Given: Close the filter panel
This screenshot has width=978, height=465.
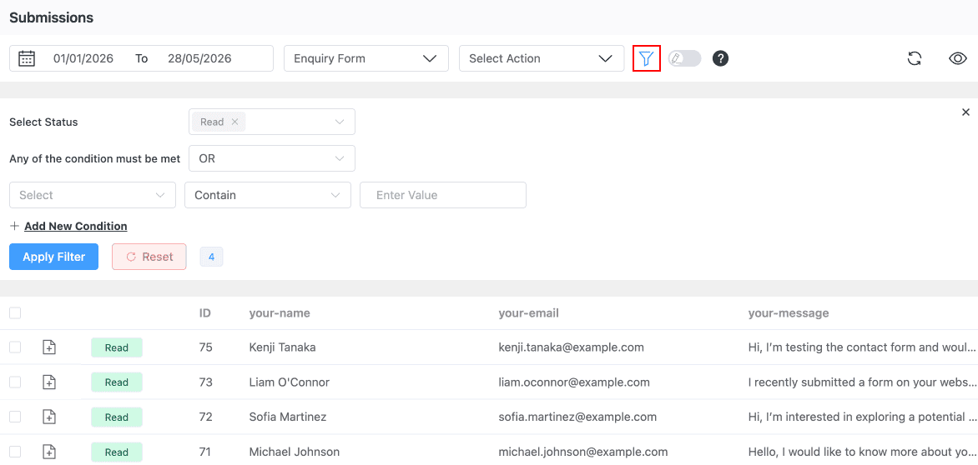Looking at the screenshot, I should point(965,112).
